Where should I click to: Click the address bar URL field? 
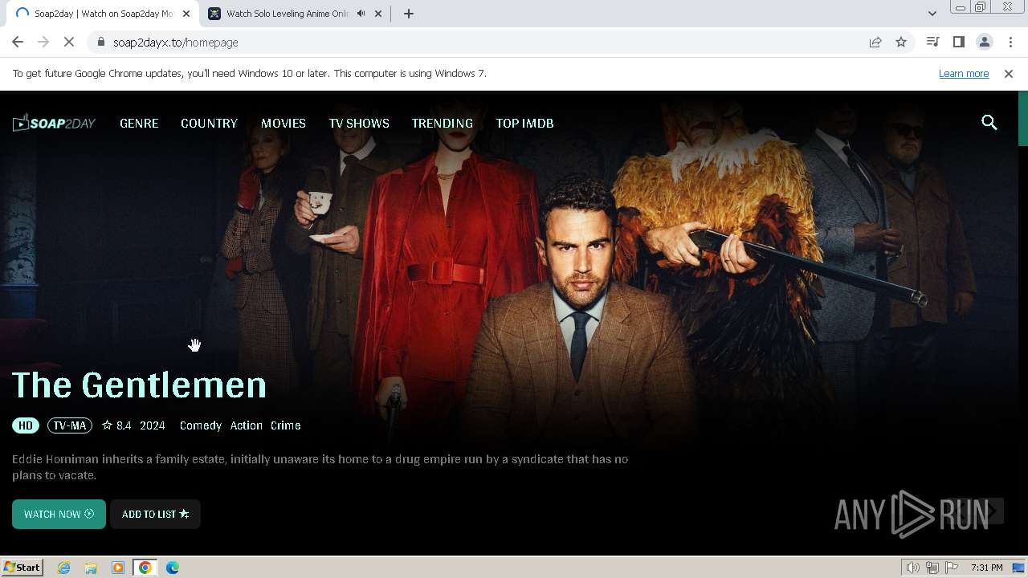482,42
